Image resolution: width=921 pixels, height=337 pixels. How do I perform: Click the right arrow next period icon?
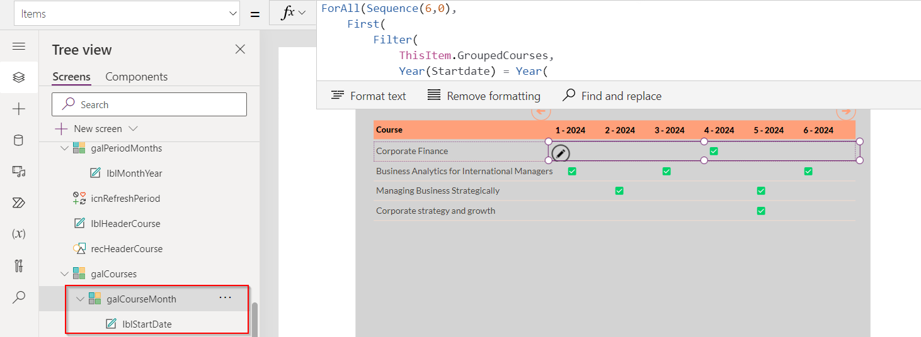(845, 111)
